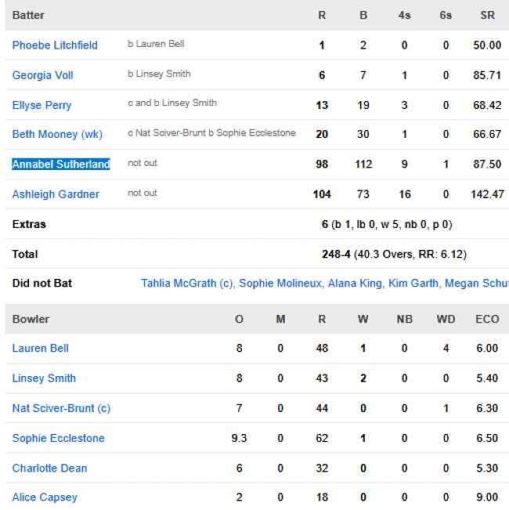
Task: Open Ashleigh Gardner's profile link
Action: pyautogui.click(x=56, y=194)
